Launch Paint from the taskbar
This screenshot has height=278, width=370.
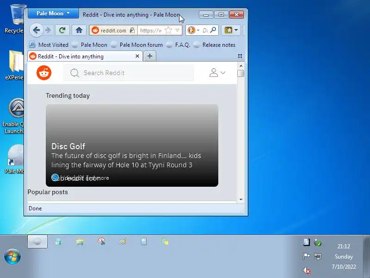click(123, 241)
